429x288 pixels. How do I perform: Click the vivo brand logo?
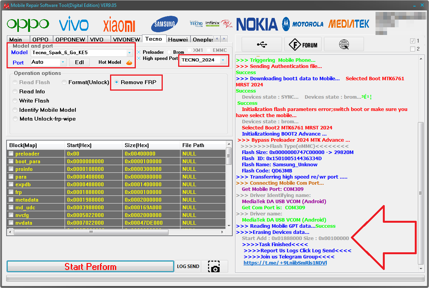pyautogui.click(x=73, y=24)
